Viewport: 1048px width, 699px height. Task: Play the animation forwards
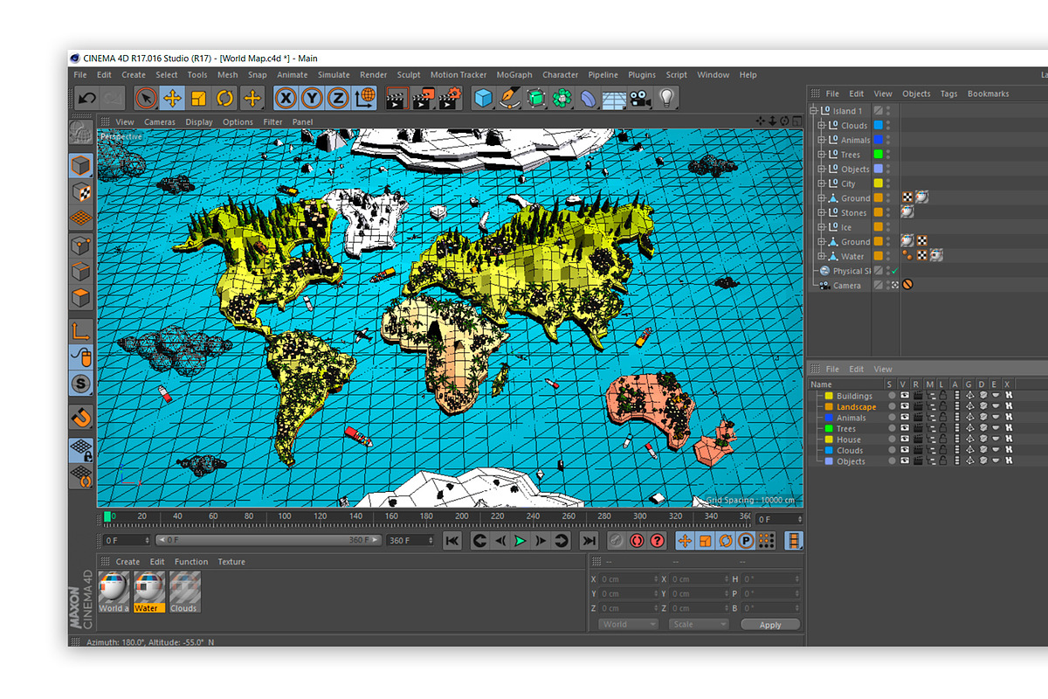[x=521, y=541]
